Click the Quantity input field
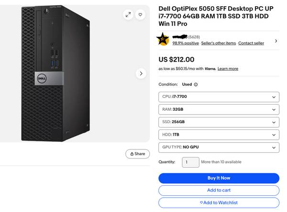This screenshot has width=287, height=212. click(190, 162)
